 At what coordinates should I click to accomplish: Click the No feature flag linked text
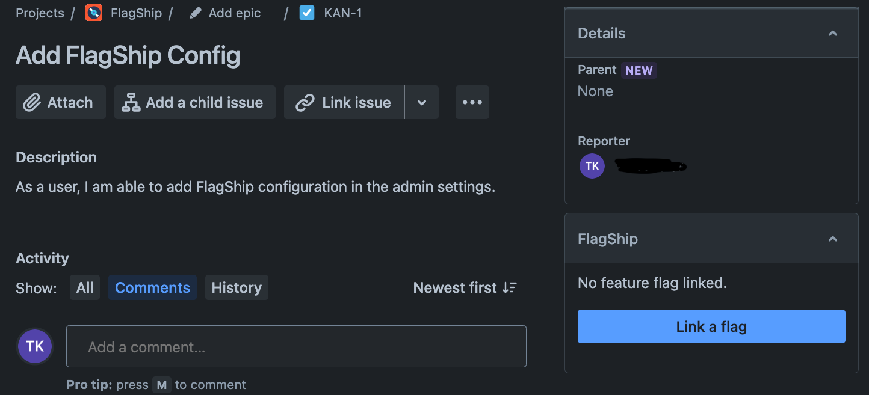[652, 283]
